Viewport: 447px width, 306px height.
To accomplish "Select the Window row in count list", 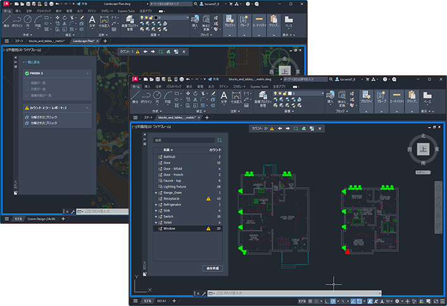I will click(x=188, y=229).
